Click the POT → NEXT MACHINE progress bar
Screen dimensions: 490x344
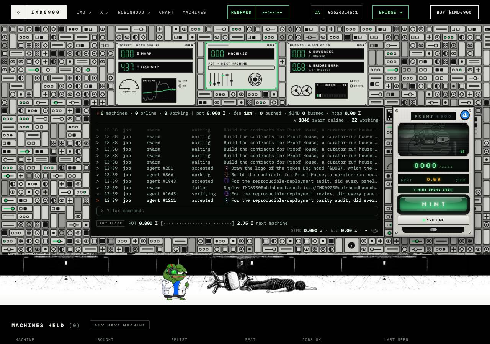(242, 68)
